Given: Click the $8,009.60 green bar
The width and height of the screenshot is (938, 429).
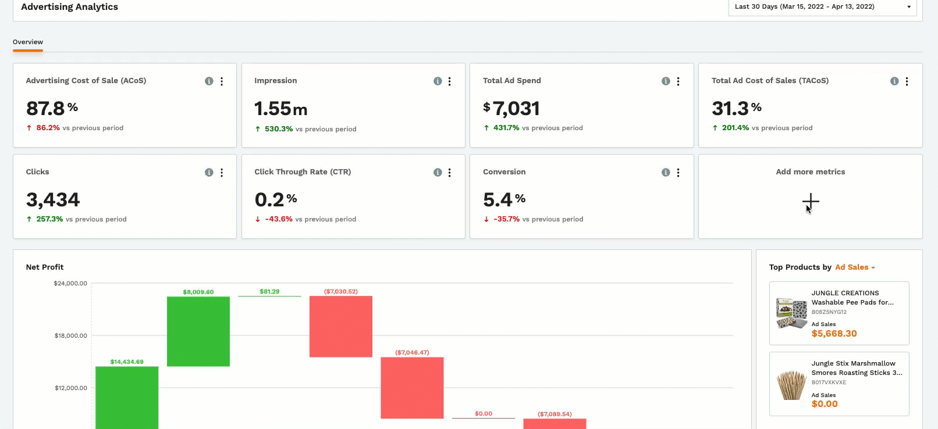Looking at the screenshot, I should point(198,331).
